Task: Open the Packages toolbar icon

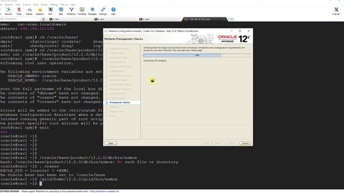Action: (x=92, y=11)
